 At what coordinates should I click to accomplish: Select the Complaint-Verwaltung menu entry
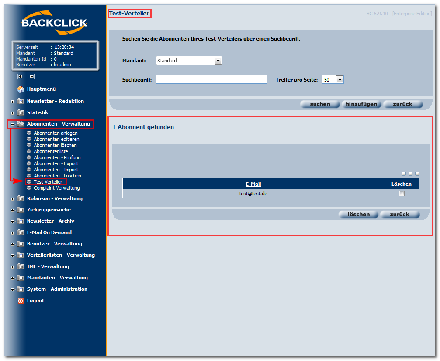(57, 188)
